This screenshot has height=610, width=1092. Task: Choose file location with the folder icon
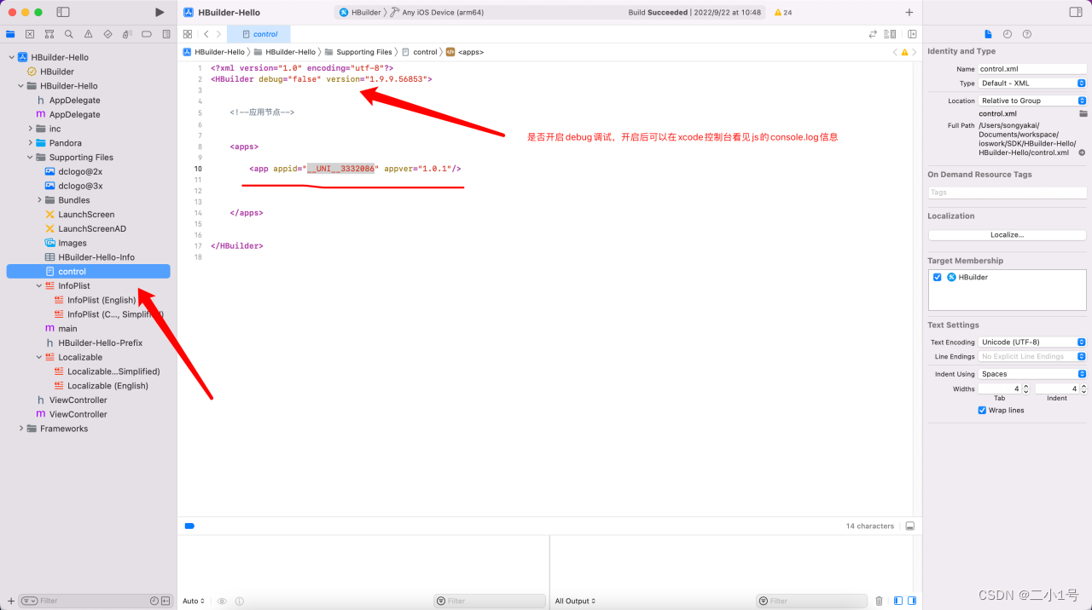(1083, 113)
